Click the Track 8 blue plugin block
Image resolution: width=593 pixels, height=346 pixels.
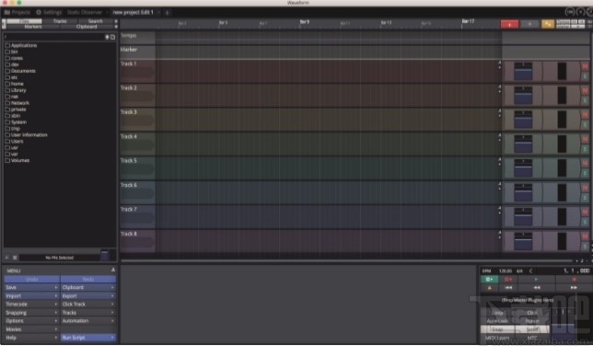pyautogui.click(x=523, y=241)
